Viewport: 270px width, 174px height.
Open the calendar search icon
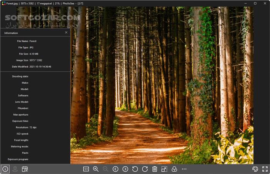point(25,169)
